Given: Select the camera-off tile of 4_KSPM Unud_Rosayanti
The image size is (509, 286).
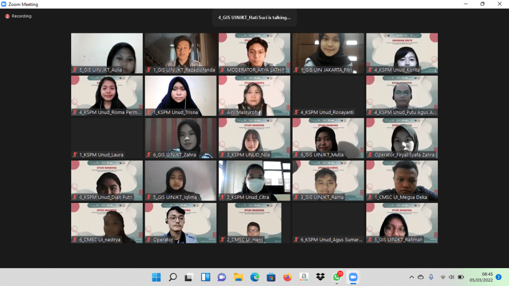Looking at the screenshot, I should tap(328, 95).
